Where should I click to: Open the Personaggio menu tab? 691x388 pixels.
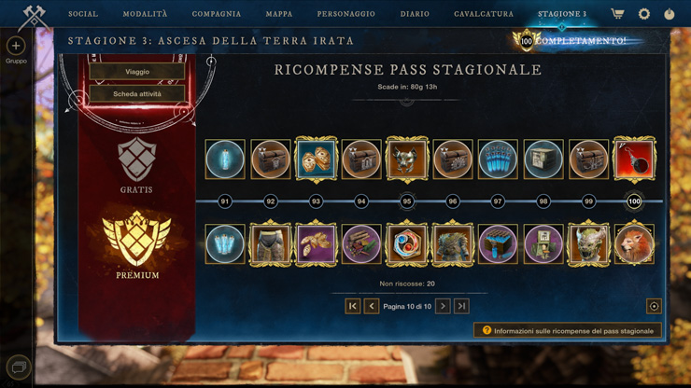point(345,14)
